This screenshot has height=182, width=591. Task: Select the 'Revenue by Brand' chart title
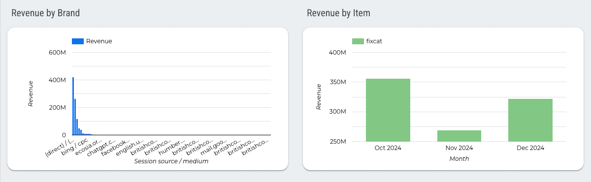click(46, 13)
